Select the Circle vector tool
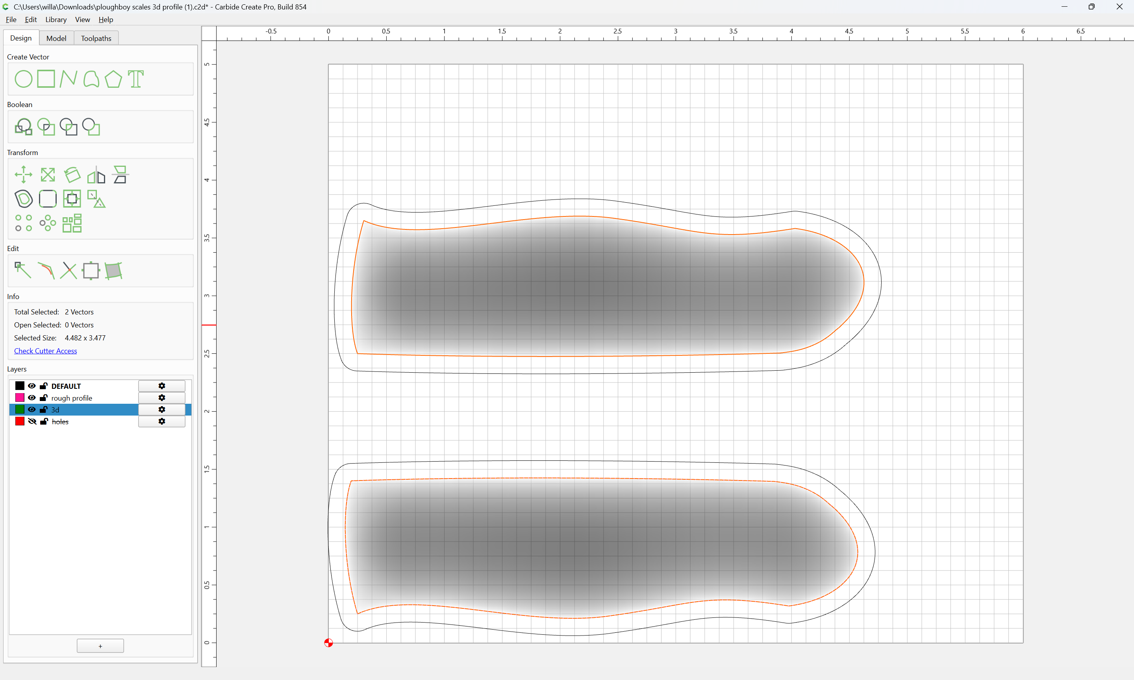Screen dimensions: 1134x680 [x=23, y=79]
